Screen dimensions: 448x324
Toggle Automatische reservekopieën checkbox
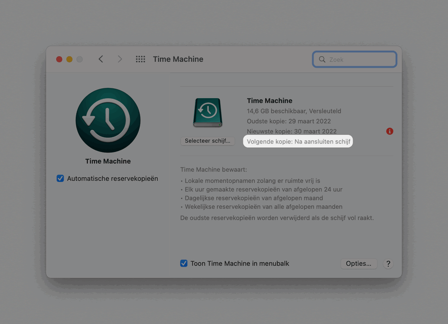(x=60, y=178)
